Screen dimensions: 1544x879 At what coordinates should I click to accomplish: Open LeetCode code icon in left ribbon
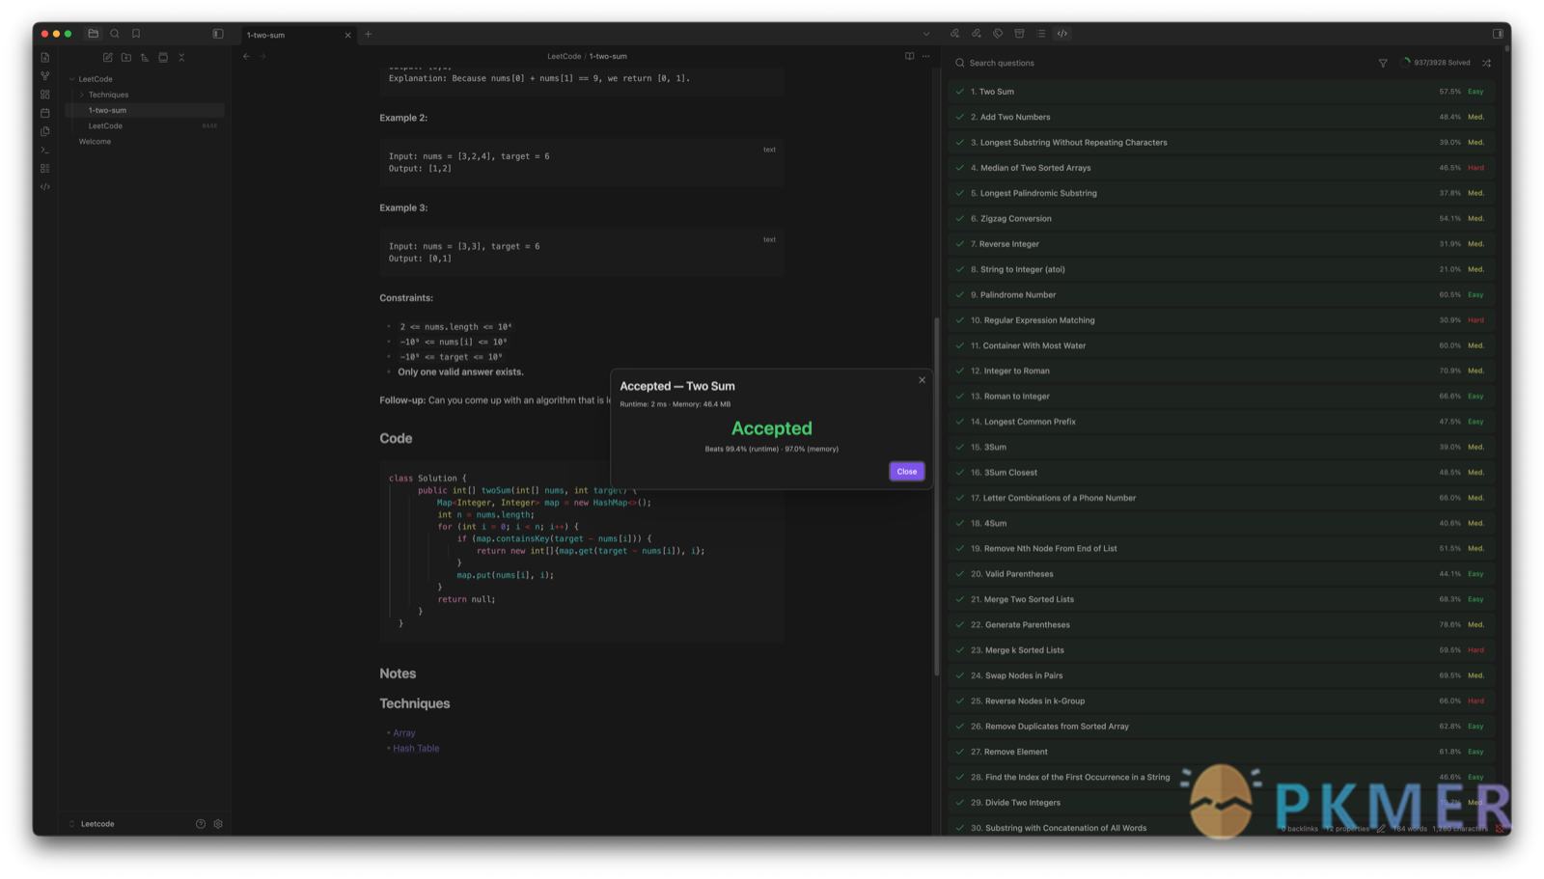45,186
